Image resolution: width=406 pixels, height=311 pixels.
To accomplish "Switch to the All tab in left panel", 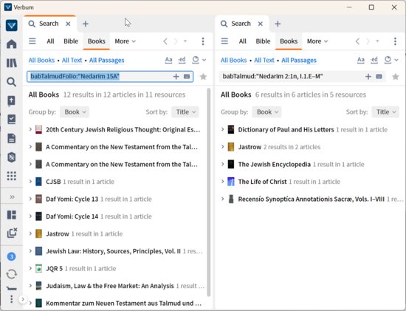I will 50,41.
